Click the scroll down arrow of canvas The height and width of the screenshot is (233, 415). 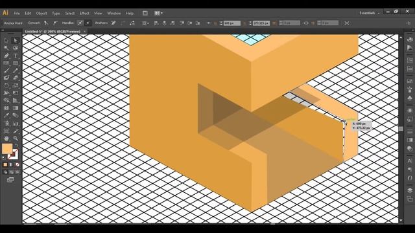(x=401, y=220)
